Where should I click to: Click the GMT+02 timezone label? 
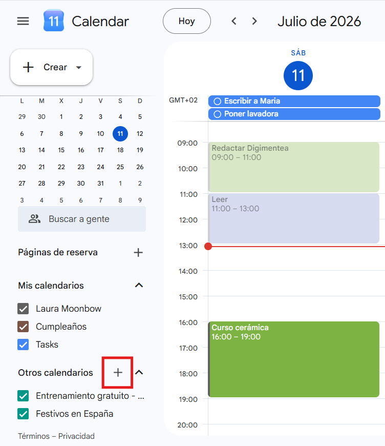pos(183,100)
